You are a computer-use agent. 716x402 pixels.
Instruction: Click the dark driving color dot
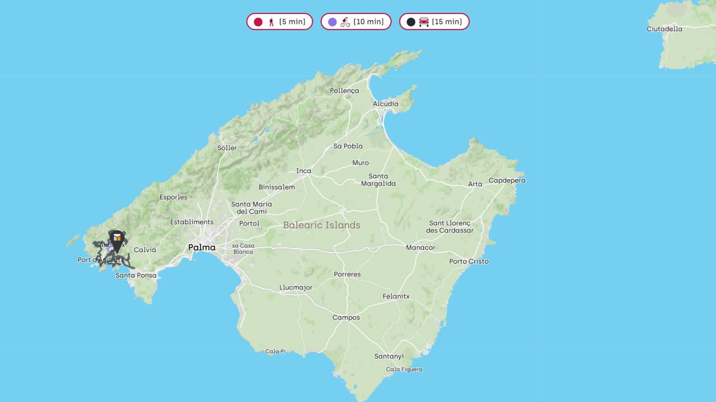pyautogui.click(x=411, y=22)
